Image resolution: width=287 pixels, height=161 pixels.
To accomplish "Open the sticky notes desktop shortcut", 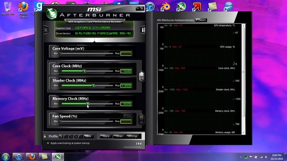I will click(212, 7).
